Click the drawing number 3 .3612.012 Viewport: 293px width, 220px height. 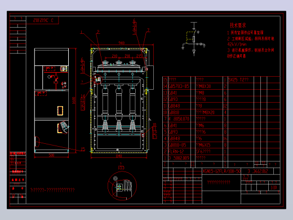[x=258, y=171]
